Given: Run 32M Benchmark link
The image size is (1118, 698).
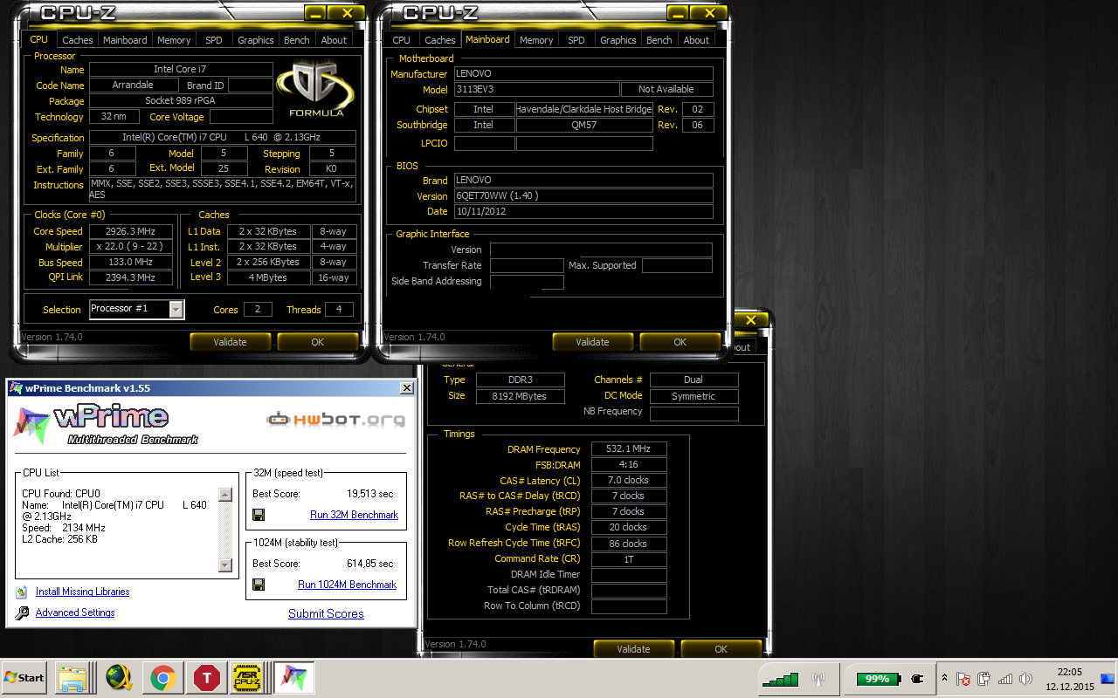Looking at the screenshot, I should pyautogui.click(x=354, y=515).
